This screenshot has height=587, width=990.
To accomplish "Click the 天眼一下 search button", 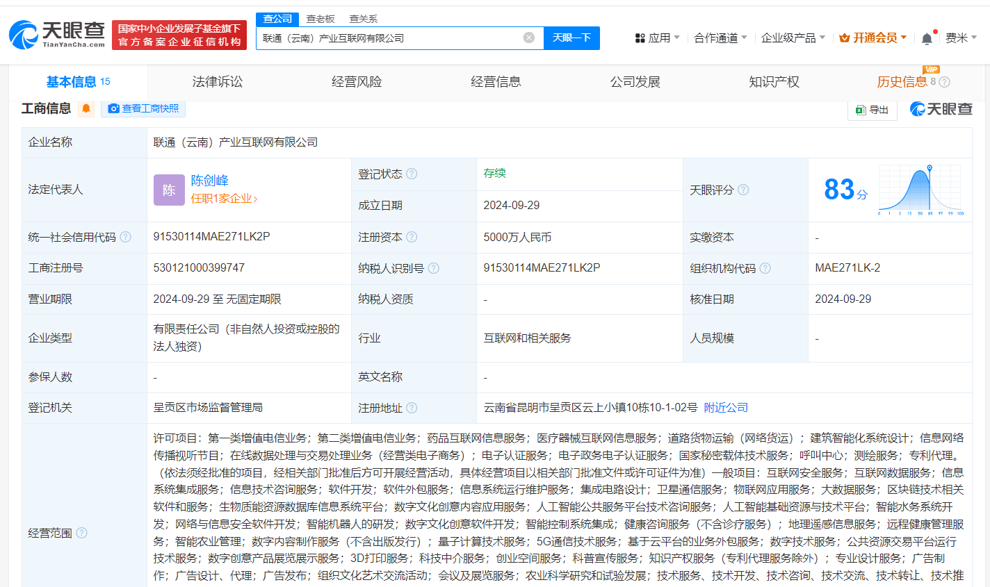I will (x=571, y=38).
